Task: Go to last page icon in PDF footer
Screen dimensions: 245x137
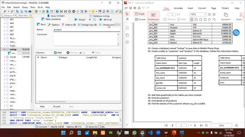Action: coord(201,125)
